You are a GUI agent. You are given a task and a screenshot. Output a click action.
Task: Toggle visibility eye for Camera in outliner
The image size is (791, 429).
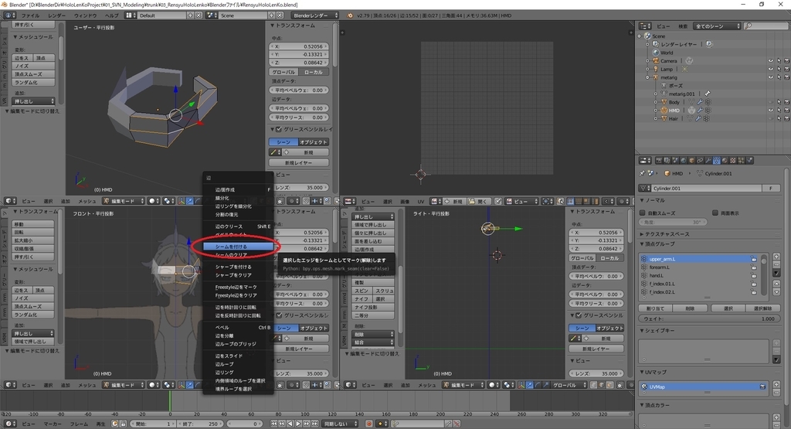(770, 61)
